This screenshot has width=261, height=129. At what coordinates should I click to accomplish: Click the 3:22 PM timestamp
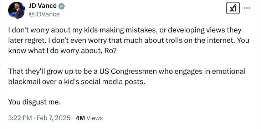pyautogui.click(x=20, y=118)
